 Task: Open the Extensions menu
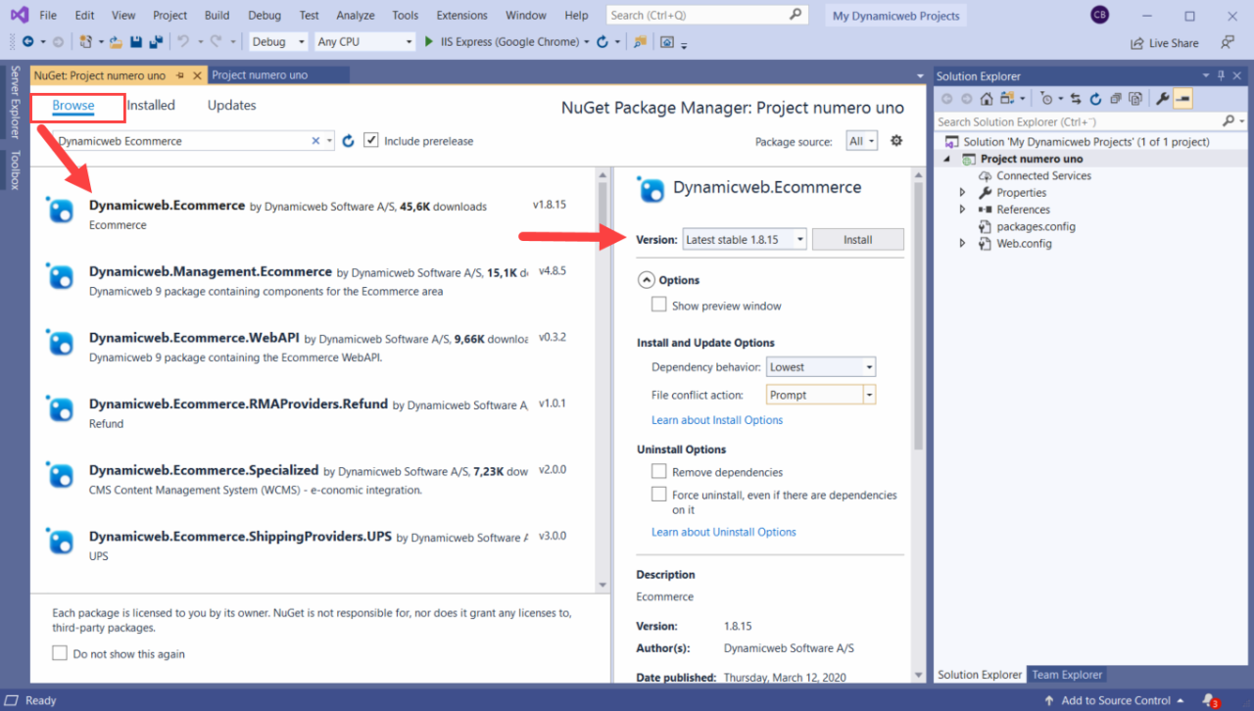(461, 16)
